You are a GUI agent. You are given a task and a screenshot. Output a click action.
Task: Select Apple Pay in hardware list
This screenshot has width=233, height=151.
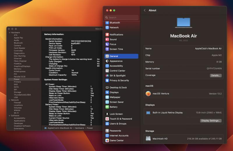[x=18, y=38]
